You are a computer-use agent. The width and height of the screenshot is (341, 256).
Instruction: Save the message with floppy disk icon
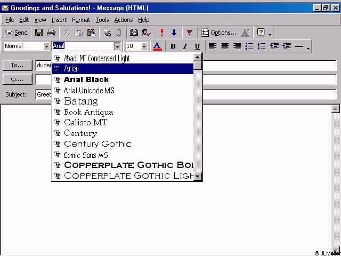39,33
